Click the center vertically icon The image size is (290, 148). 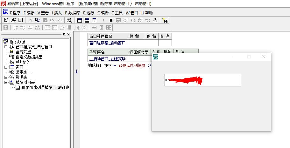point(55,28)
